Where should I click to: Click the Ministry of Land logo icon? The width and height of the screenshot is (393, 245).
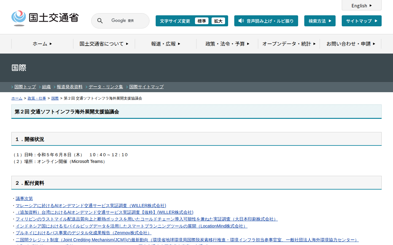pos(19,18)
